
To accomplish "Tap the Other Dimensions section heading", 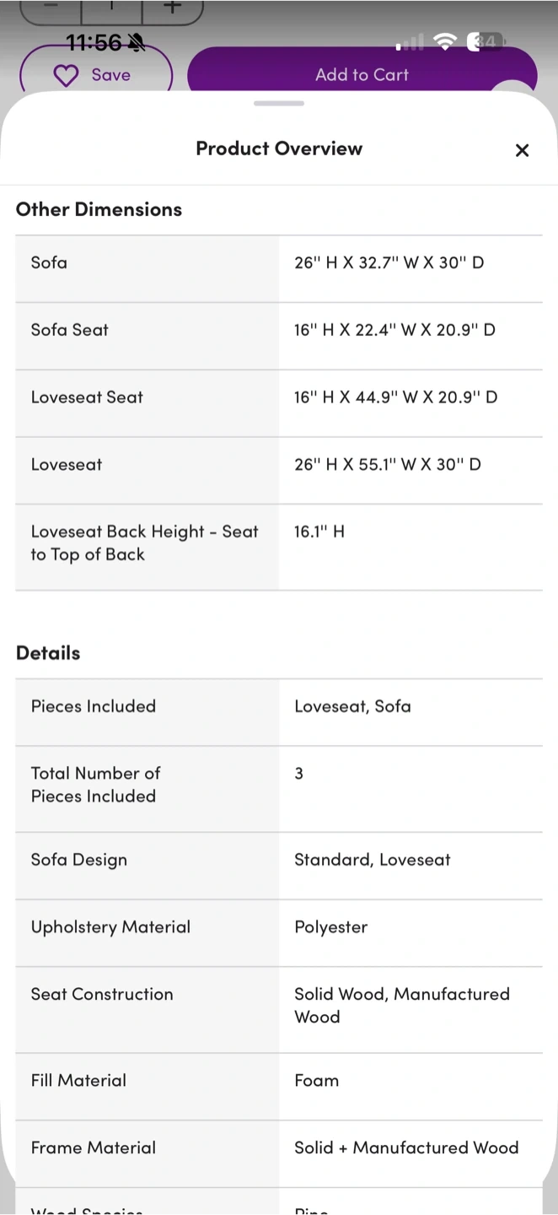I will 99,209.
